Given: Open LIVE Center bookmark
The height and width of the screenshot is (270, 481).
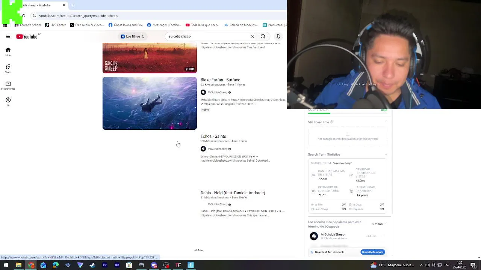Looking at the screenshot, I should [x=55, y=25].
